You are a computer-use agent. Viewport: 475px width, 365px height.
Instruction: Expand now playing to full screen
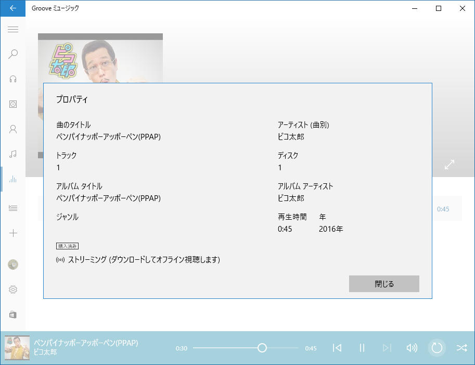click(x=450, y=165)
